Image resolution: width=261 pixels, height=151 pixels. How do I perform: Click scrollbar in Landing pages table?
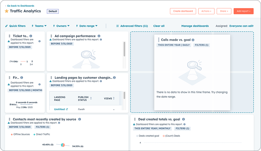point(124,96)
